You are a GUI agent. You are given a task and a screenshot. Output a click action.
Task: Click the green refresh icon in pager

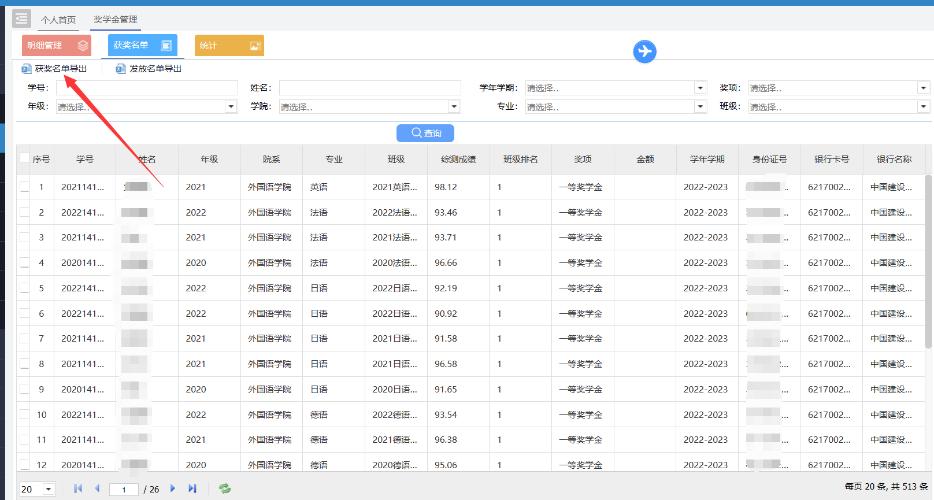coord(225,488)
